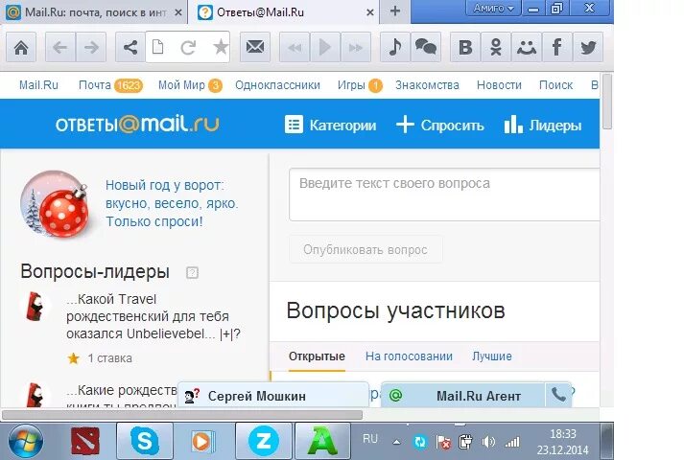Show hidden tray icons arrow
684x460 pixels.
point(396,442)
